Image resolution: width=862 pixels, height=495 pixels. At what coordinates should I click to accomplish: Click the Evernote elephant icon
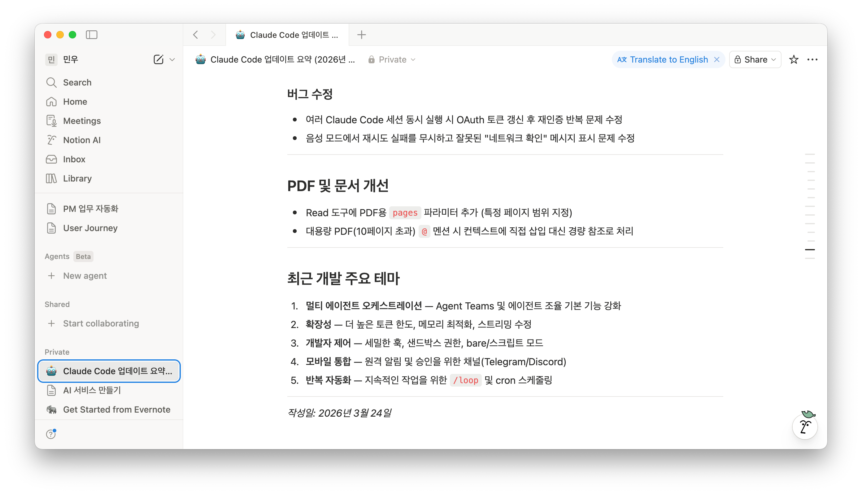(x=51, y=410)
